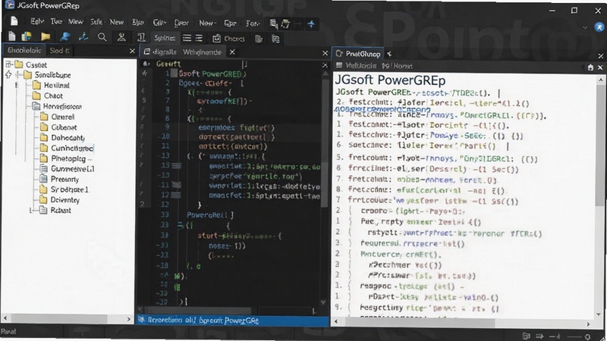Click the Nonst header label
The width and height of the screenshot is (607, 341).
(403, 66)
